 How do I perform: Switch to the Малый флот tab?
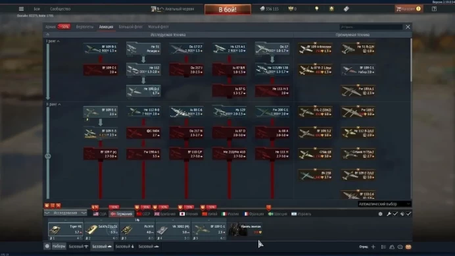(158, 27)
